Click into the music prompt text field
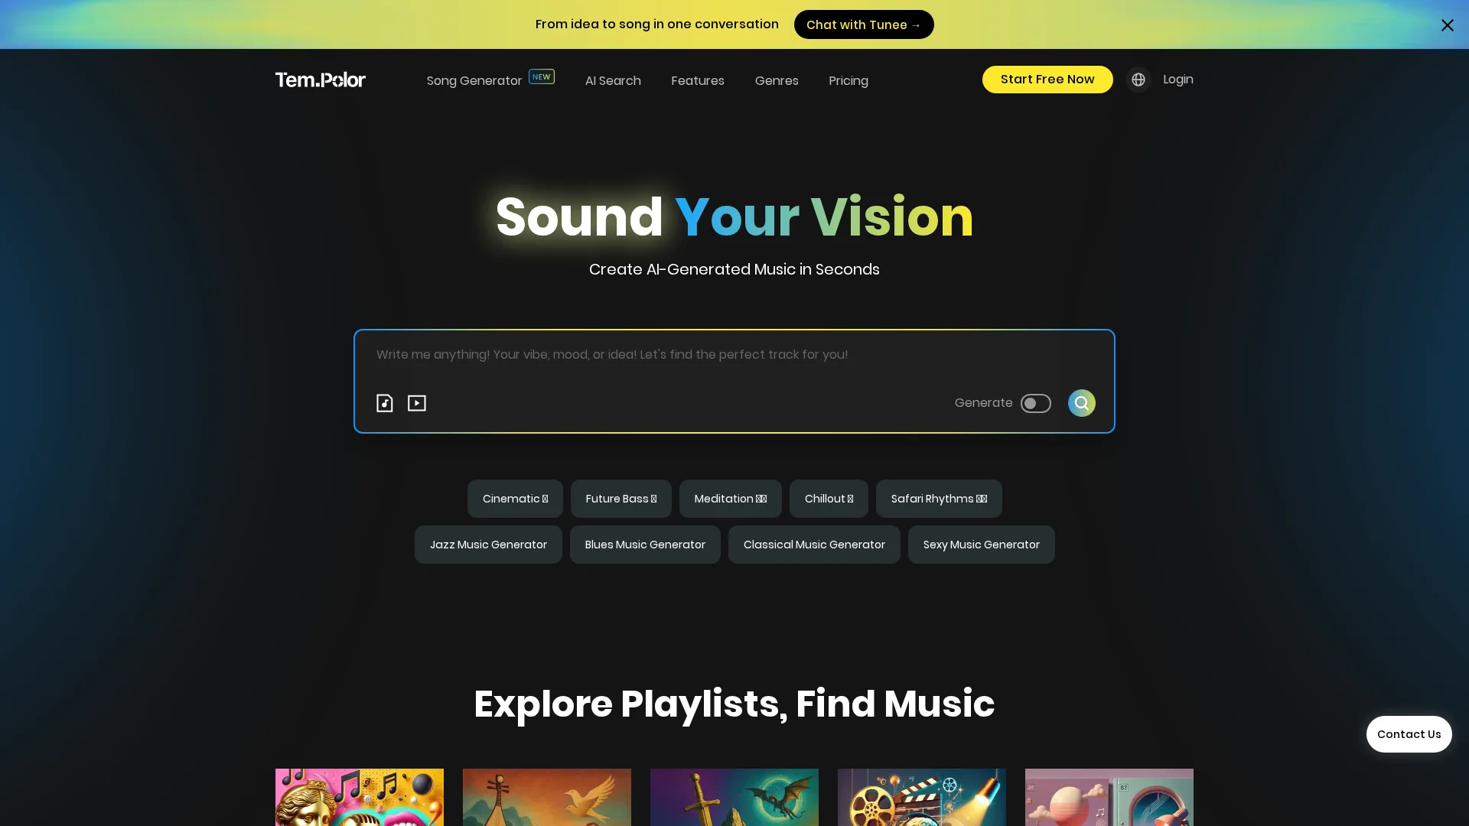Image resolution: width=1469 pixels, height=826 pixels. point(734,355)
